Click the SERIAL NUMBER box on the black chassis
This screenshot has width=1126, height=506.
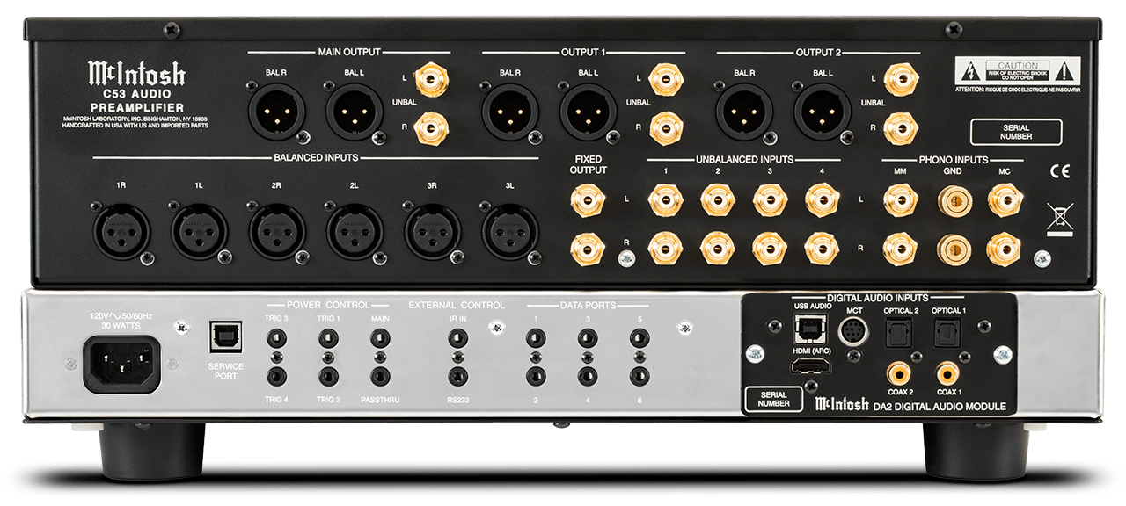click(x=1016, y=132)
